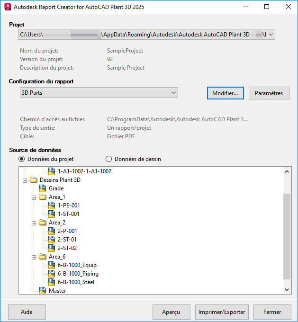
Task: Click the drawing icon for 6-B-1000_Equip
Action: click(x=52, y=265)
